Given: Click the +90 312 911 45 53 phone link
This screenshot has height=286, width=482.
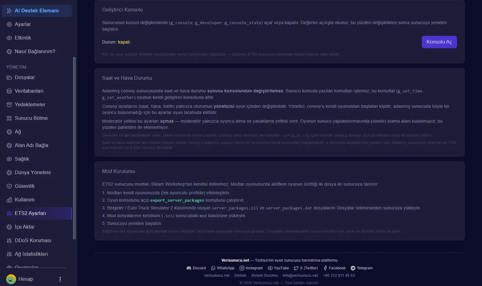Looking at the screenshot, I should (339, 275).
